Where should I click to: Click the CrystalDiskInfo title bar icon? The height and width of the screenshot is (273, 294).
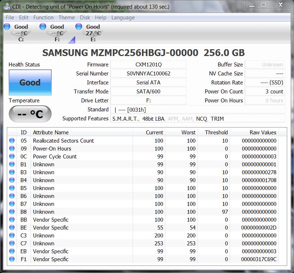click(7, 6)
